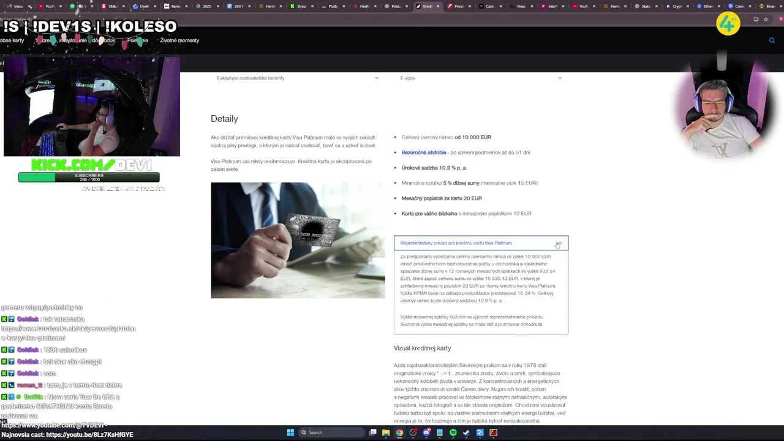This screenshot has width=784, height=441.
Task: Open the Bezúročné obdobie link
Action: click(424, 153)
